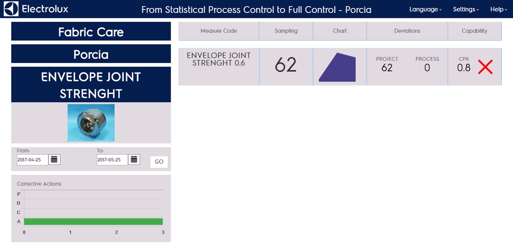Click the Sampling column header

pyautogui.click(x=286, y=31)
